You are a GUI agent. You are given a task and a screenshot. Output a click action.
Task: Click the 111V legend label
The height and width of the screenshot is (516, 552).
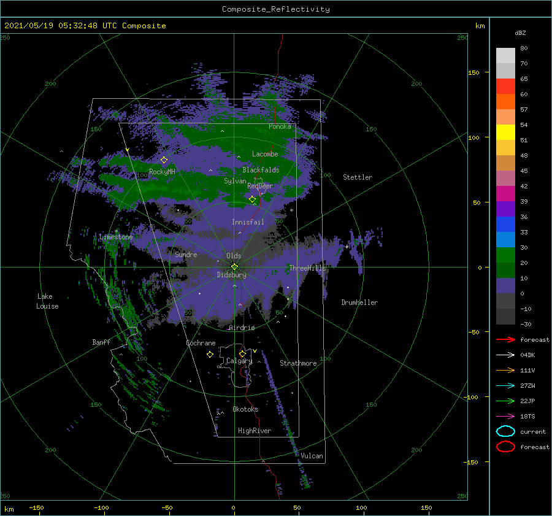tap(527, 370)
